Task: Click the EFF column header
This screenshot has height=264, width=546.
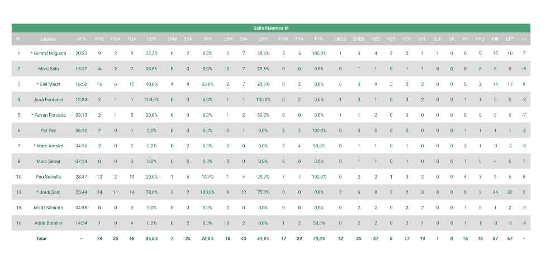Action: (x=510, y=39)
